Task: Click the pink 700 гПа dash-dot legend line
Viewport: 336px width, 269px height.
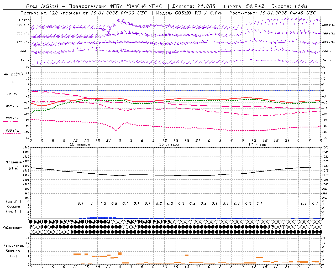Action: pyautogui.click(x=12, y=121)
